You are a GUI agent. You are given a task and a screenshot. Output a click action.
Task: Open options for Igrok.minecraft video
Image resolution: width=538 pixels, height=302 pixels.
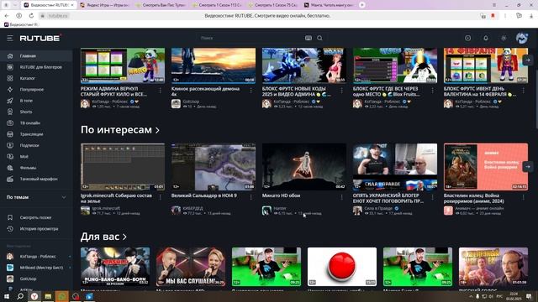point(160,197)
